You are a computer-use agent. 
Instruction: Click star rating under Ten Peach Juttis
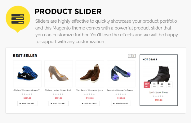[89, 94]
